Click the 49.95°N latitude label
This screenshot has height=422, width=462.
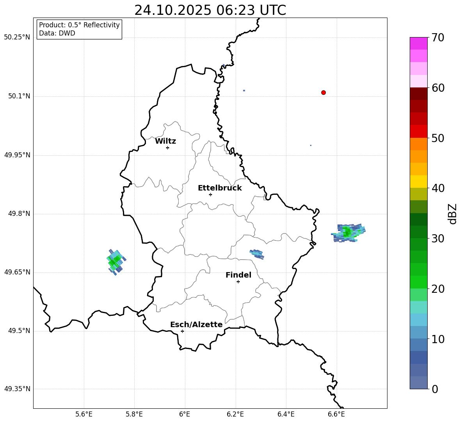17,155
